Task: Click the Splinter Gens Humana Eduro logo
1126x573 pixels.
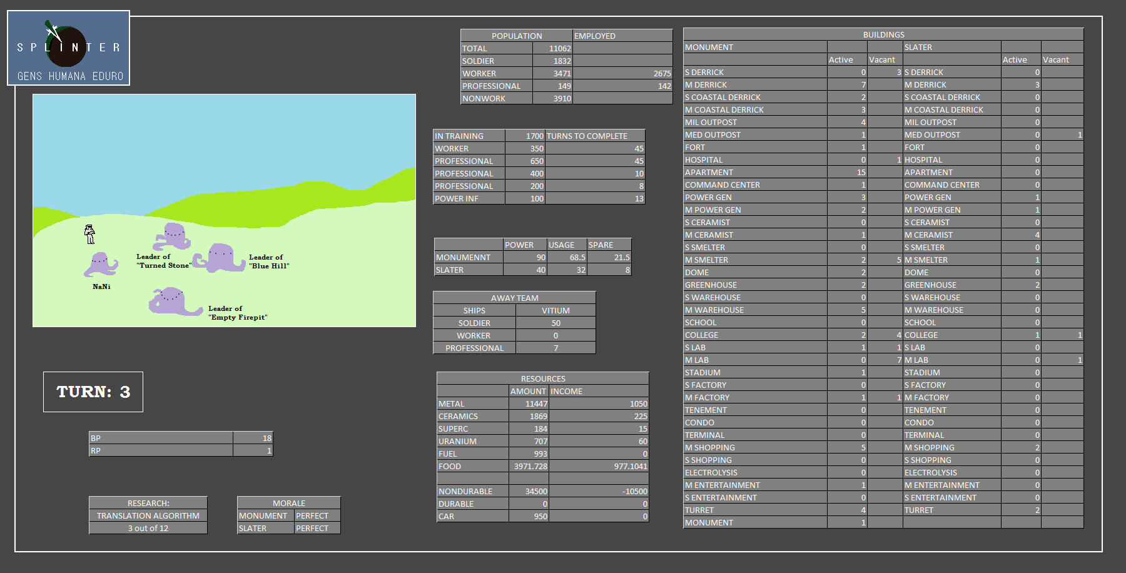Action: pos(68,48)
